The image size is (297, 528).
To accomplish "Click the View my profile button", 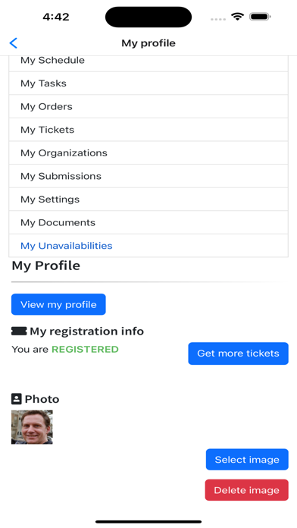I will [x=58, y=304].
